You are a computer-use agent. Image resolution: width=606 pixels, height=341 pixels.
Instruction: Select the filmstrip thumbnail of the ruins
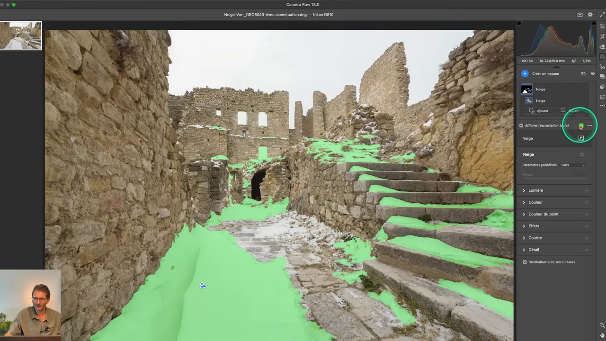pos(21,36)
